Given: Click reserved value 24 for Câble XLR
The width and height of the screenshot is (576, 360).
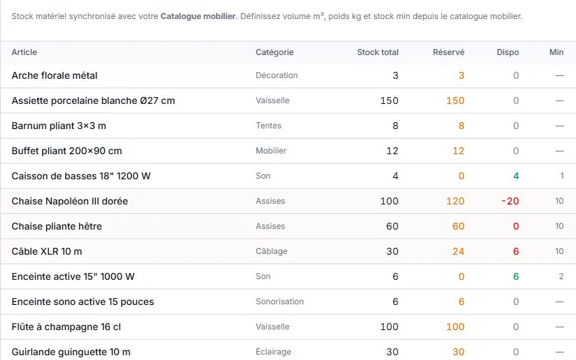Looking at the screenshot, I should click(x=458, y=251).
